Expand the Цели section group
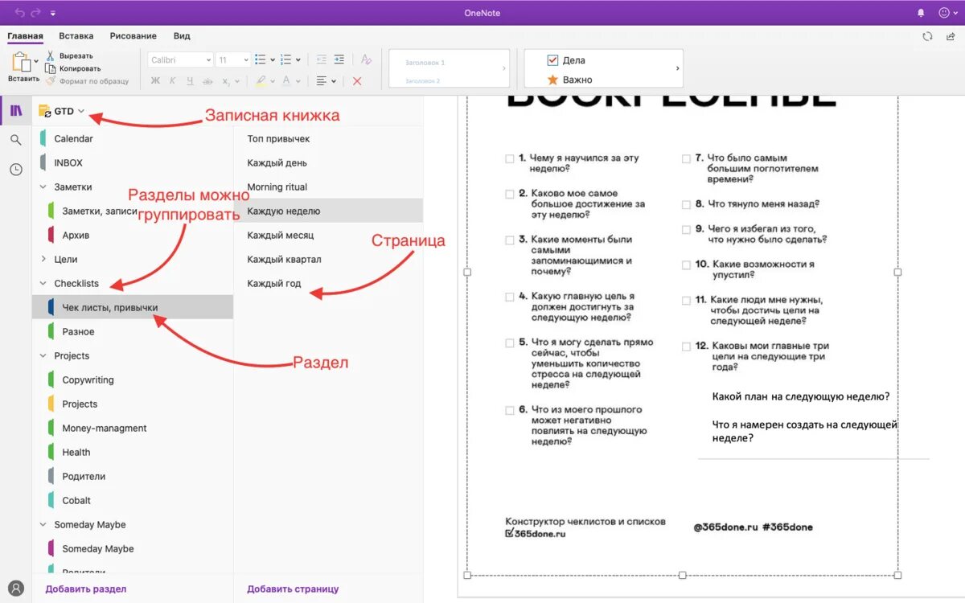This screenshot has height=603, width=965. click(43, 259)
